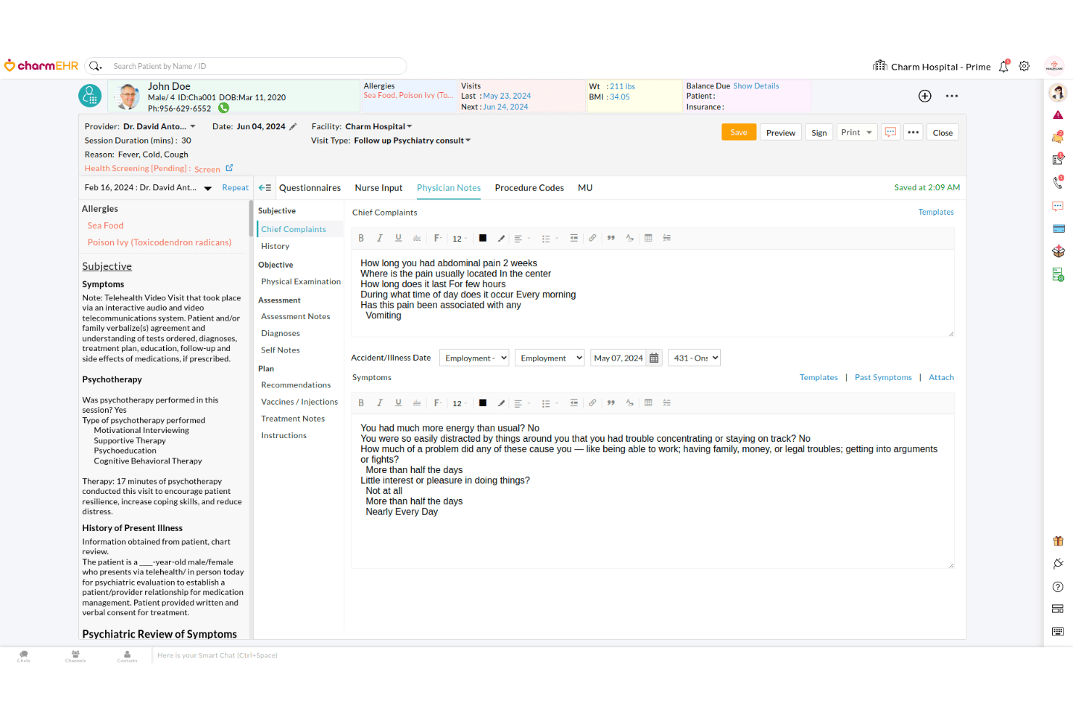
Task: Open settings gear in header
Action: coord(1024,66)
